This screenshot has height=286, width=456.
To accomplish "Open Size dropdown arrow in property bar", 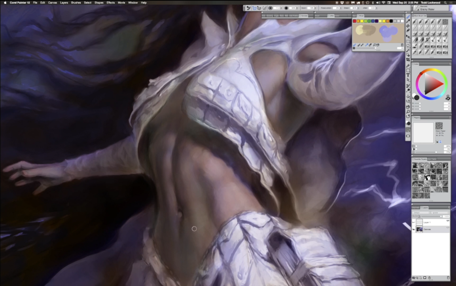I will 281,8.
